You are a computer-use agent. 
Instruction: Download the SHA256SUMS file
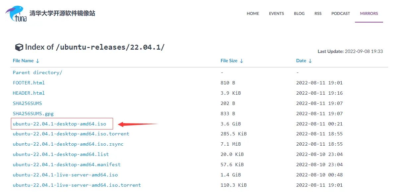click(x=28, y=103)
